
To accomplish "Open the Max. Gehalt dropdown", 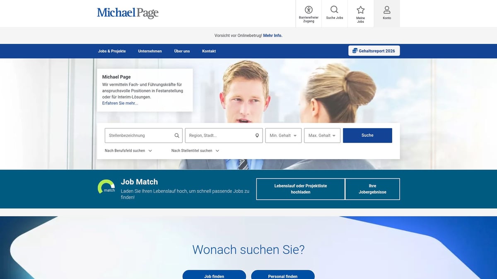I will [x=322, y=136].
